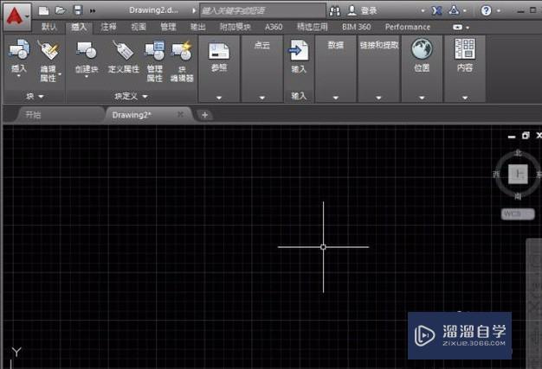542x369 pixels.
Task: Open Manage Attributes (管理属性) tool
Action: pos(154,51)
